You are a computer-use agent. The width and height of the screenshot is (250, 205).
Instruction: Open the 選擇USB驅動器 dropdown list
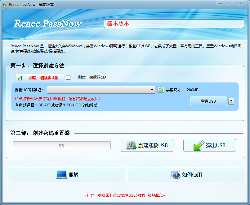(x=101, y=90)
